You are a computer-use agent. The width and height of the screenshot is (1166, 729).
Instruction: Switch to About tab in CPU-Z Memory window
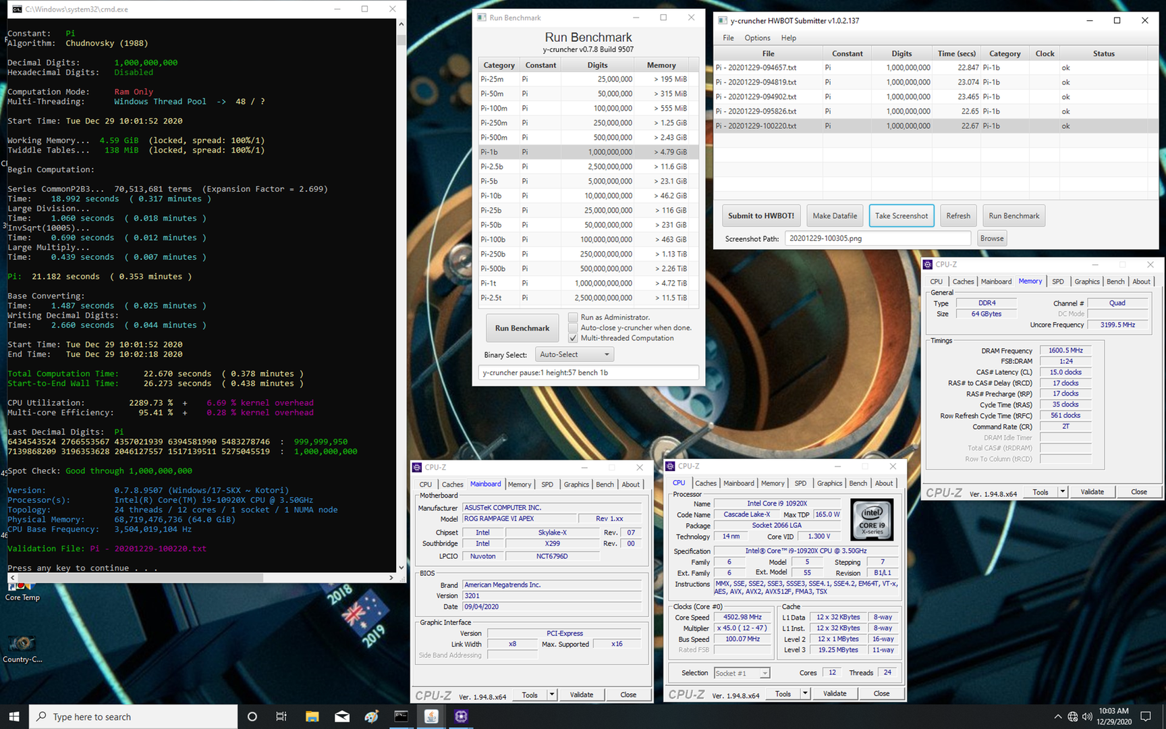[1142, 281]
